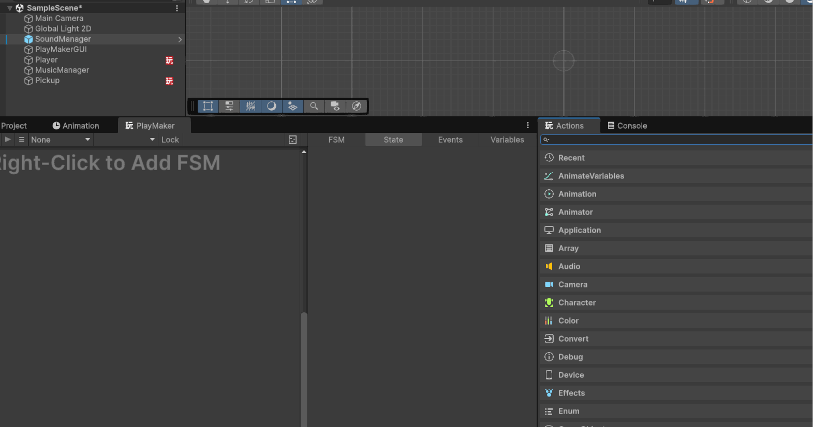Click the minimap icon beside the Lock button

292,140
